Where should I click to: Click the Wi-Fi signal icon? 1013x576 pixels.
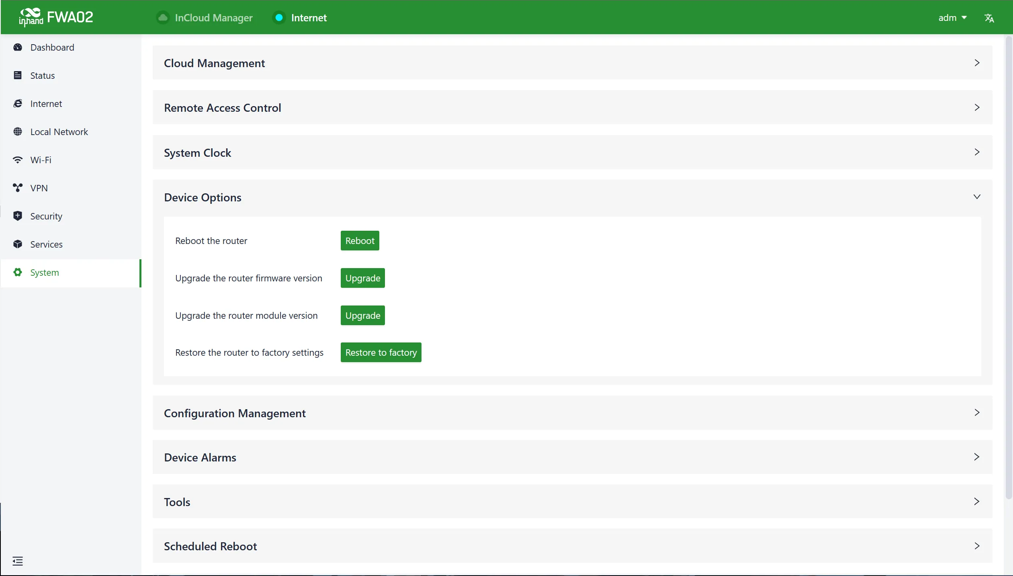coord(18,160)
